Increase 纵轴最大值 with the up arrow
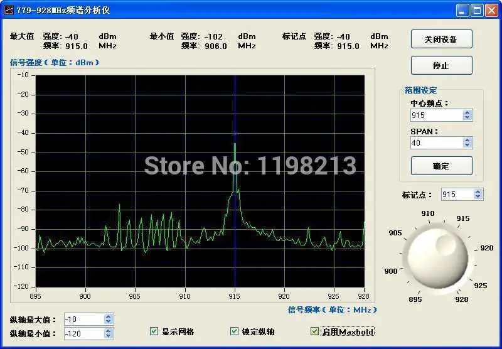This screenshot has width=502, height=349. 108,316
